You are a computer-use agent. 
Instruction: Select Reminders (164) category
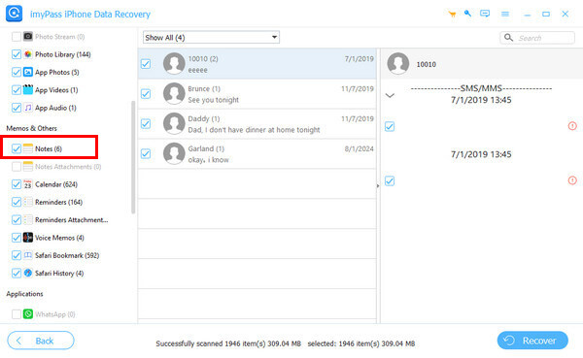coord(58,202)
